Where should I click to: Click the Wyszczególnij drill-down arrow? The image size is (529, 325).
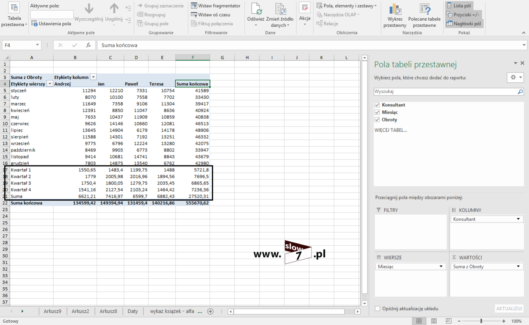[89, 14]
